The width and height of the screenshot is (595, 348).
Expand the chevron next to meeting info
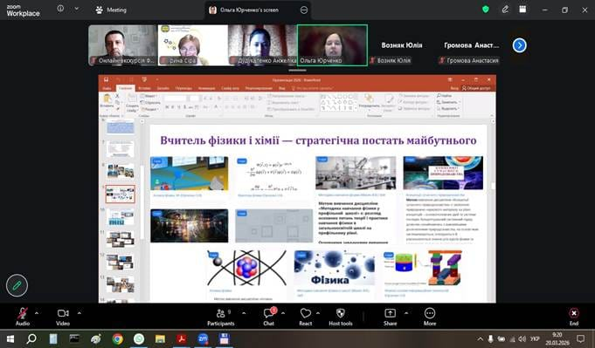point(76,9)
